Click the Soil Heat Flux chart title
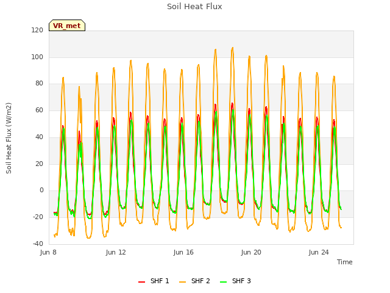The width and height of the screenshot is (390, 293). tap(194, 7)
